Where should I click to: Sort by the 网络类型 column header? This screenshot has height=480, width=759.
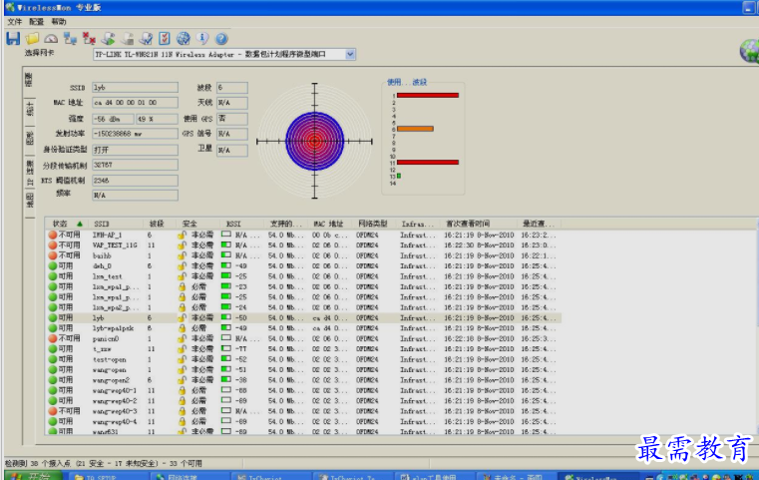click(374, 224)
